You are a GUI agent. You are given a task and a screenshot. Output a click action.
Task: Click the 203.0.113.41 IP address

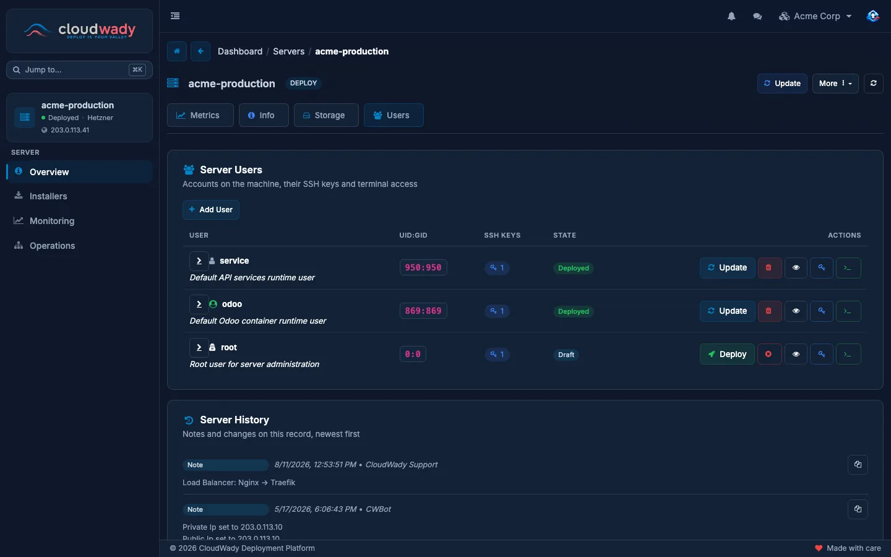[x=70, y=130]
